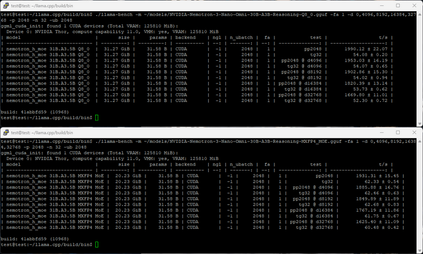The width and height of the screenshot is (423, 254).
Task: Click the value '60.48 ± 0.42'
Action: pyautogui.click(x=382, y=228)
